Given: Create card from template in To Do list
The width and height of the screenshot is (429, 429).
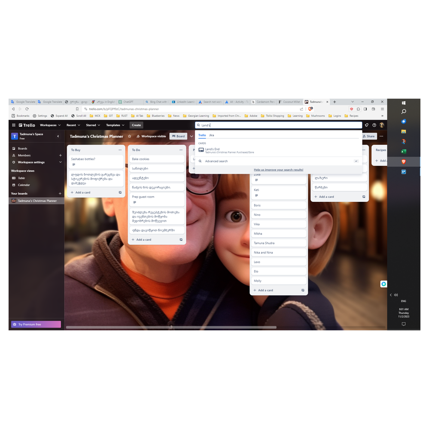Looking at the screenshot, I should coord(181,239).
